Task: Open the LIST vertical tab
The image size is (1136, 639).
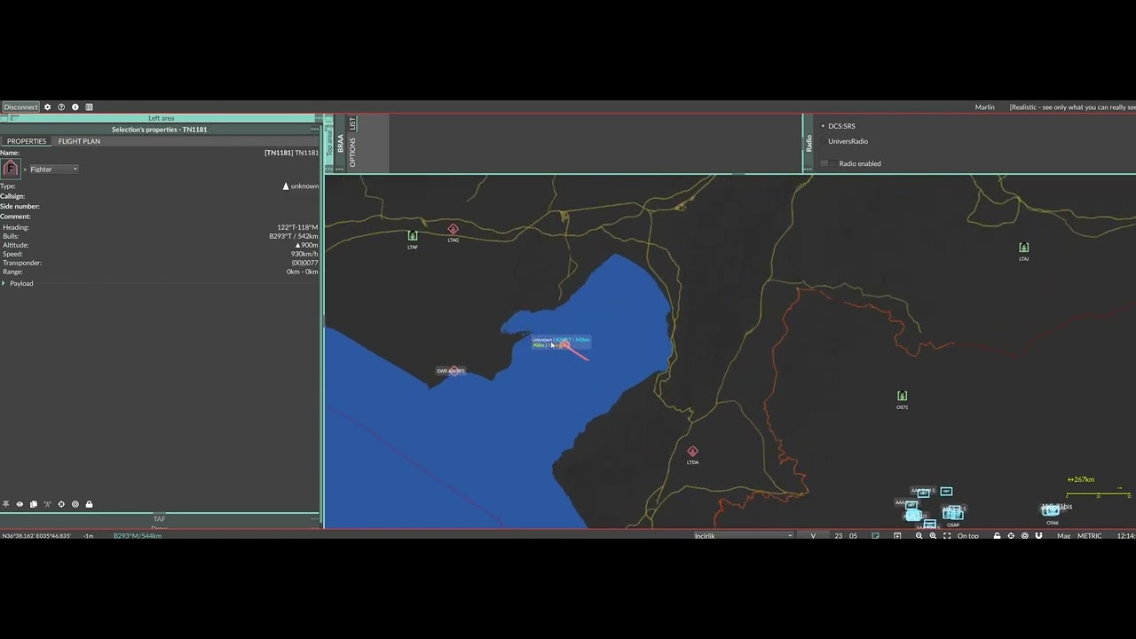Action: [x=352, y=123]
